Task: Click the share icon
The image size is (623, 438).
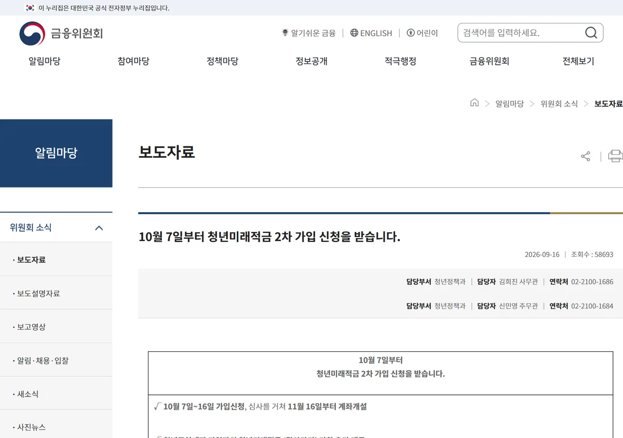Action: 586,156
